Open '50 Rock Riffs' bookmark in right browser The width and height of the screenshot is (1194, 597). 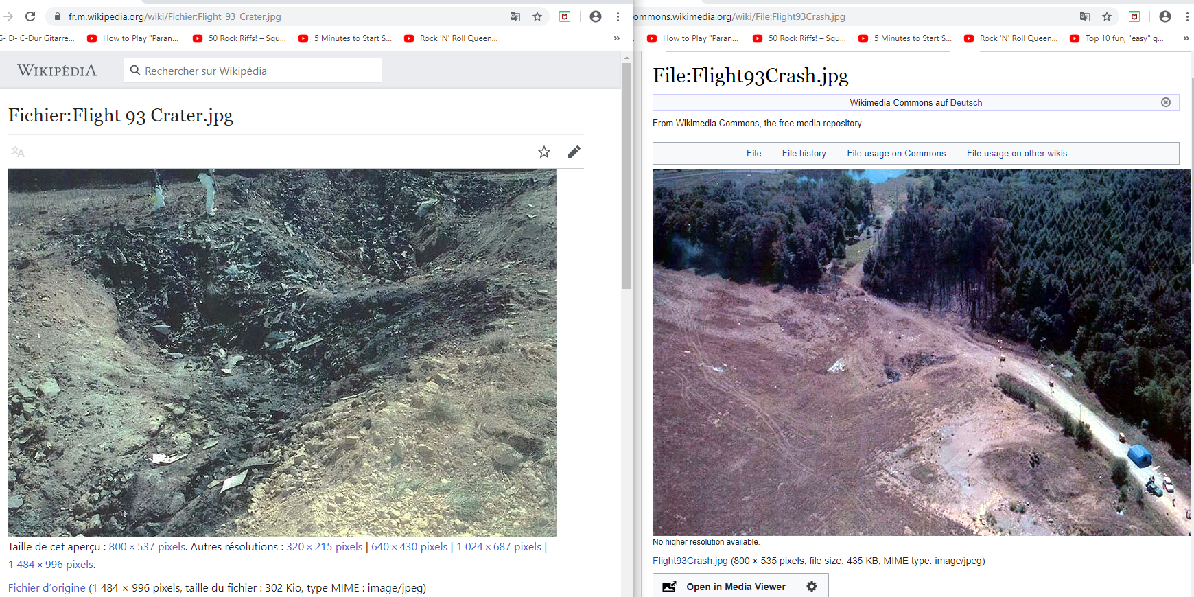coord(799,38)
